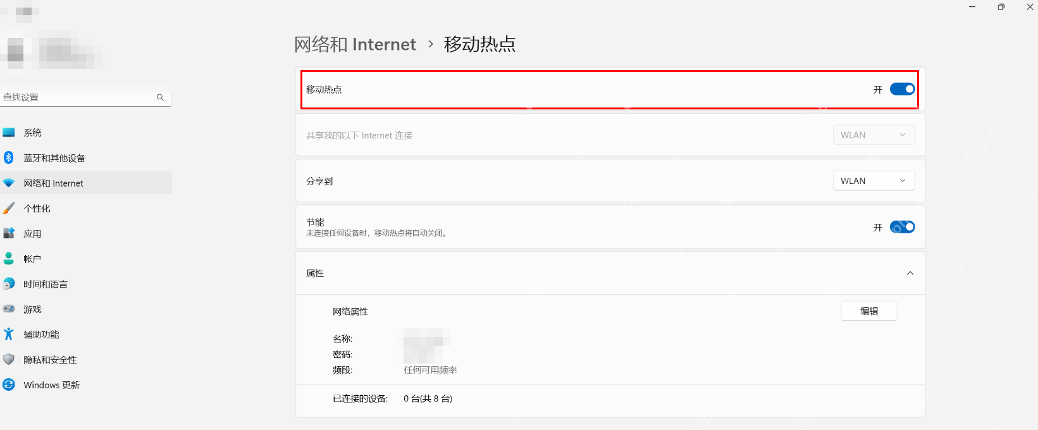Click the gamepad icon for 游戏
The image size is (1038, 430).
click(9, 309)
